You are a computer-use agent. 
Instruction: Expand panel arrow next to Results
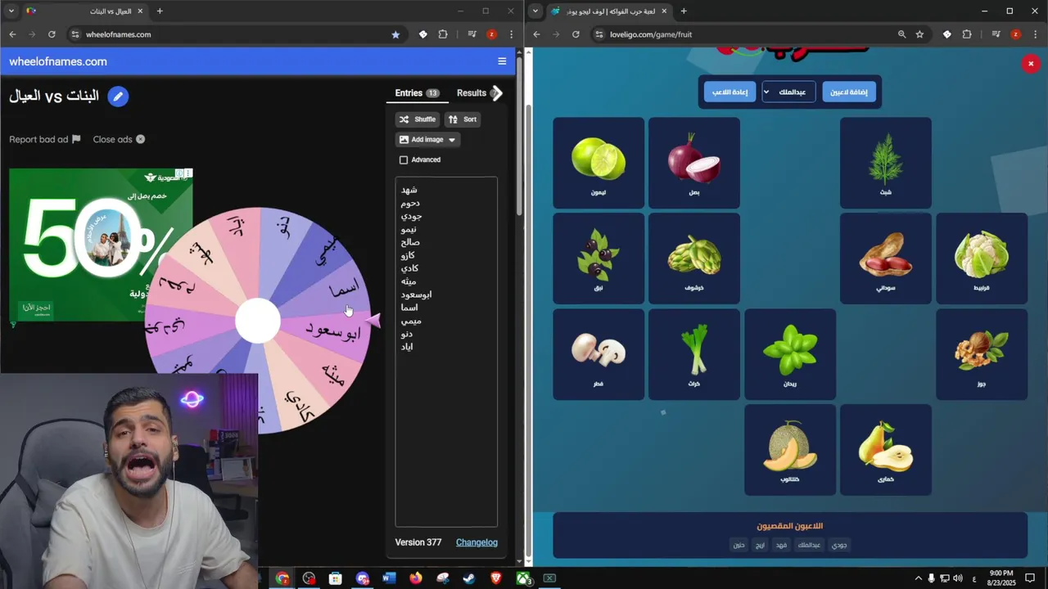tap(496, 93)
